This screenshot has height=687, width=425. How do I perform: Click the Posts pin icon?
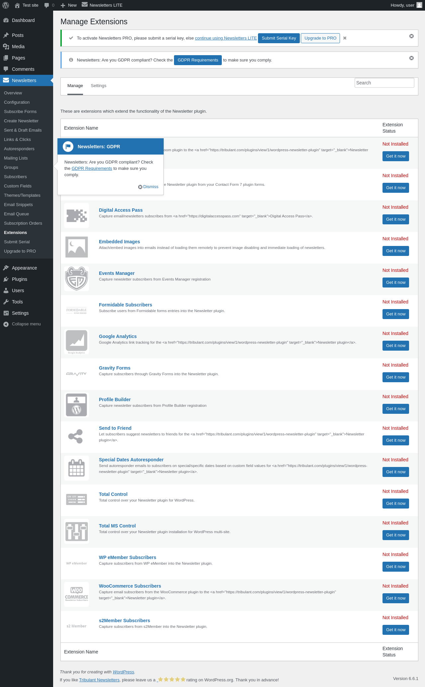(6, 35)
